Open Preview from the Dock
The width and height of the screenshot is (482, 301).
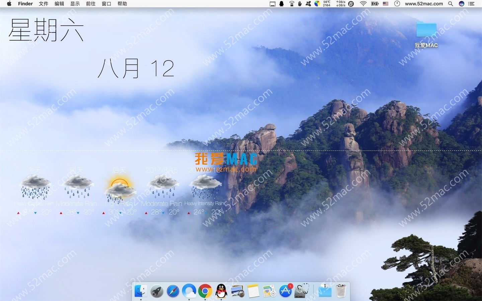[x=237, y=291]
